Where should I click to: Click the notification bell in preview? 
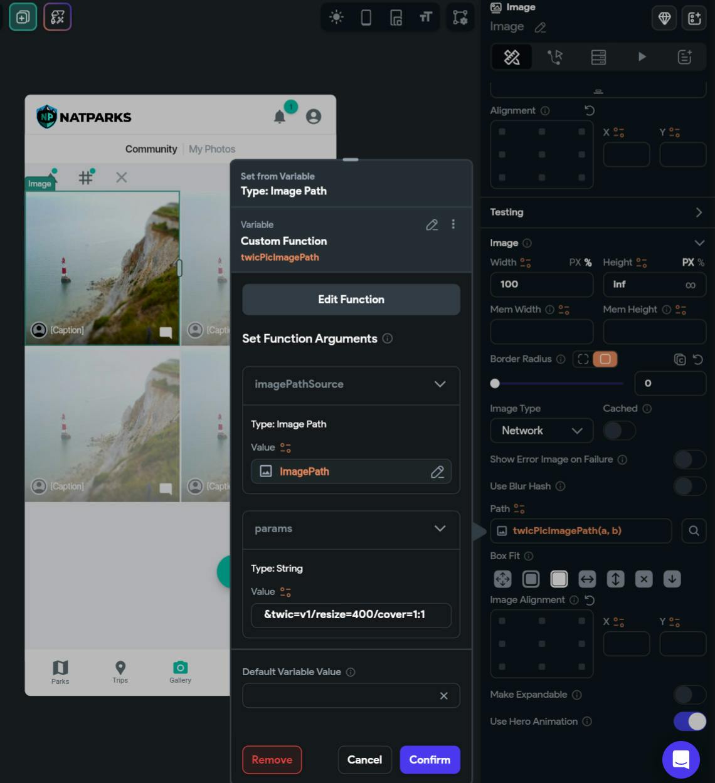pos(280,117)
